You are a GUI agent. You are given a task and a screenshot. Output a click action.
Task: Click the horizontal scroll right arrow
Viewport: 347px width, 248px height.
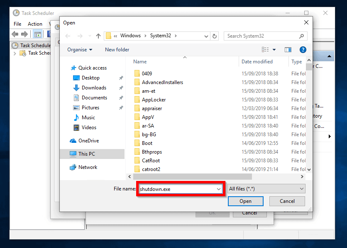point(302,176)
